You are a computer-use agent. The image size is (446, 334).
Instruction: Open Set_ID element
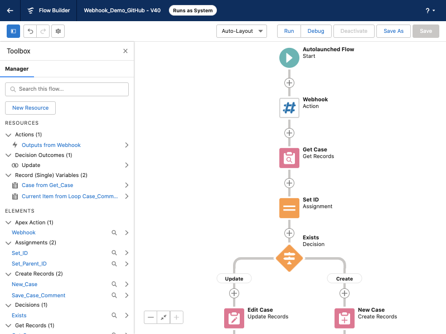20,253
